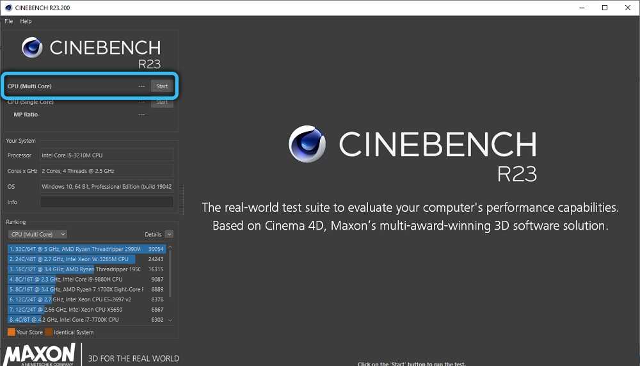Select ranking entry Intel Xeon CPU X5650
Image resolution: width=640 pixels, height=366 pixels.
pyautogui.click(x=86, y=310)
